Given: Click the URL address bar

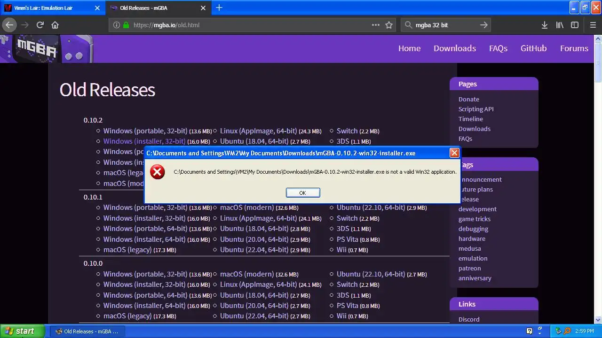Looking at the screenshot, I should pos(252,25).
